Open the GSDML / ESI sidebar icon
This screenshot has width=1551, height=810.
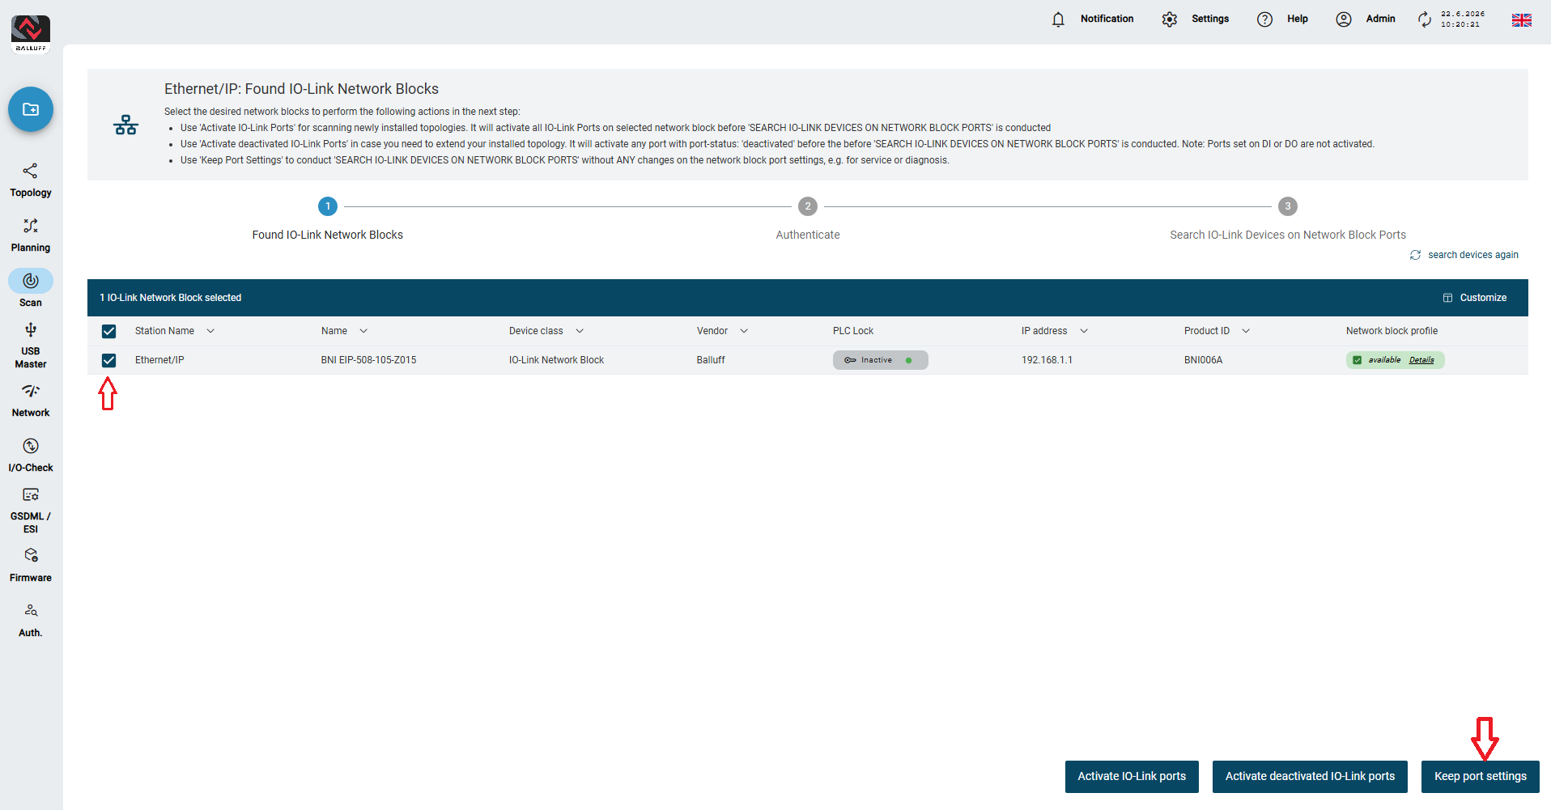(x=31, y=494)
